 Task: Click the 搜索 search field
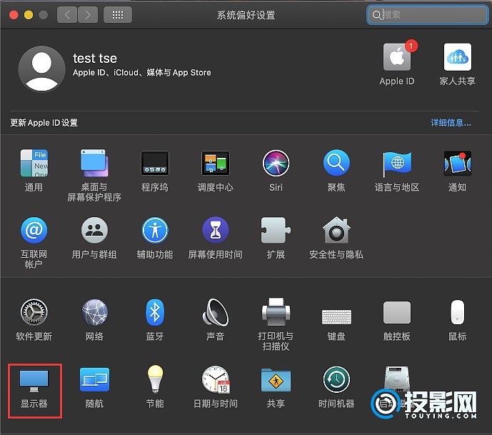point(428,15)
